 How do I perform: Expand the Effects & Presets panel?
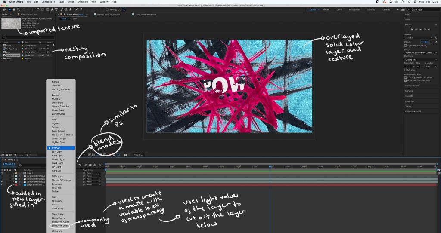(x=413, y=86)
